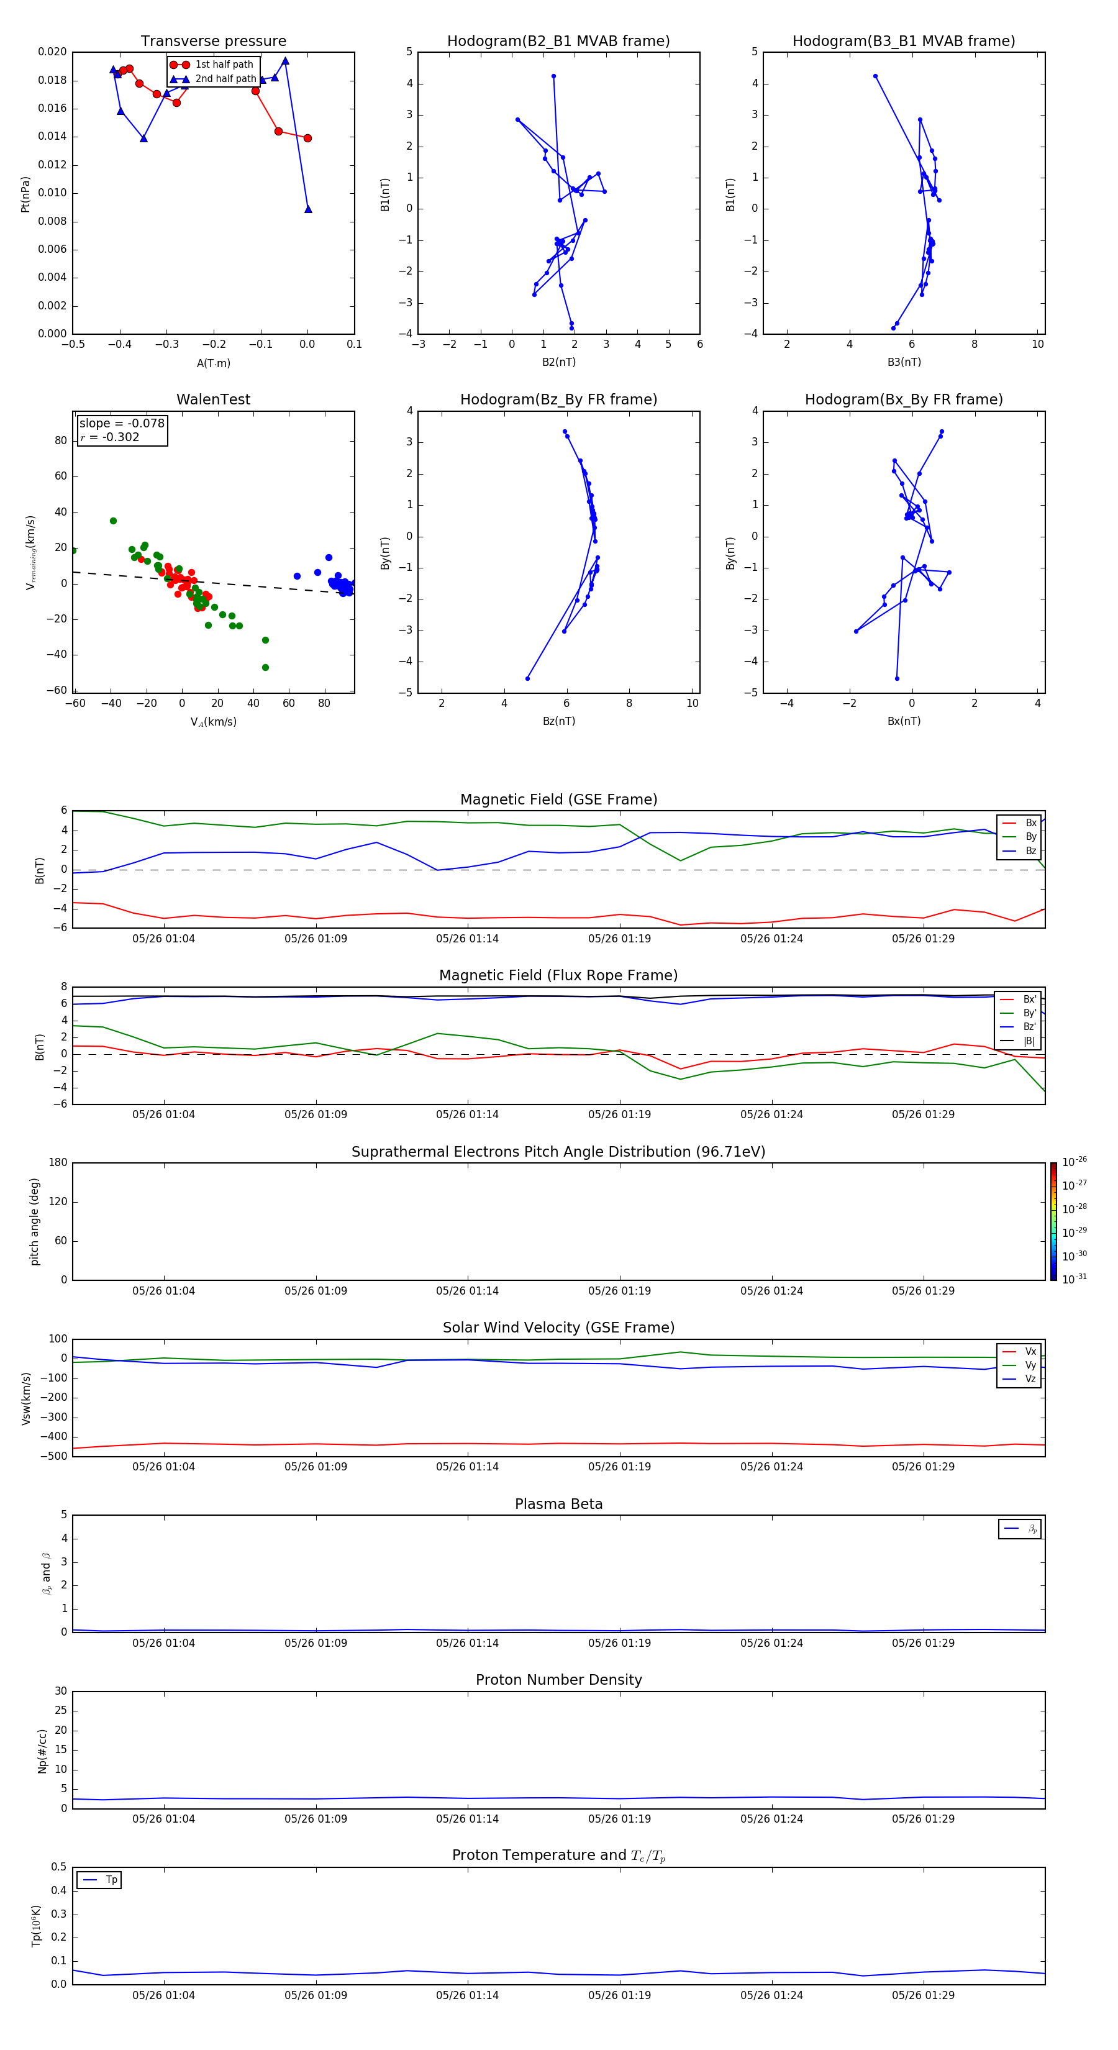1118x2050 pixels.
Task: Click the |B| legend entry in Flux Rope panel
Action: pyautogui.click(x=1018, y=1041)
